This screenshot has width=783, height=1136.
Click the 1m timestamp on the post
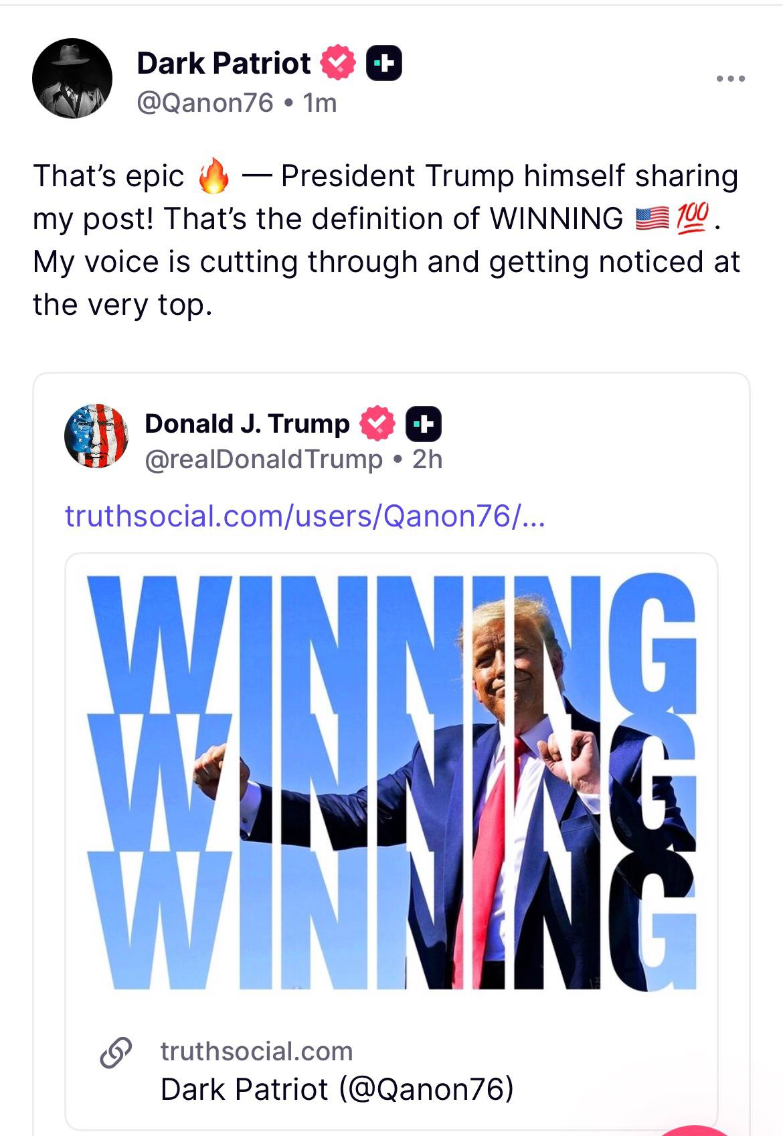320,103
